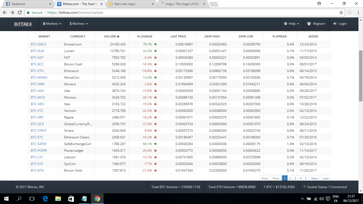Open File Explorer from taskbar
Screen dimensions: 363x204
[58, 199]
